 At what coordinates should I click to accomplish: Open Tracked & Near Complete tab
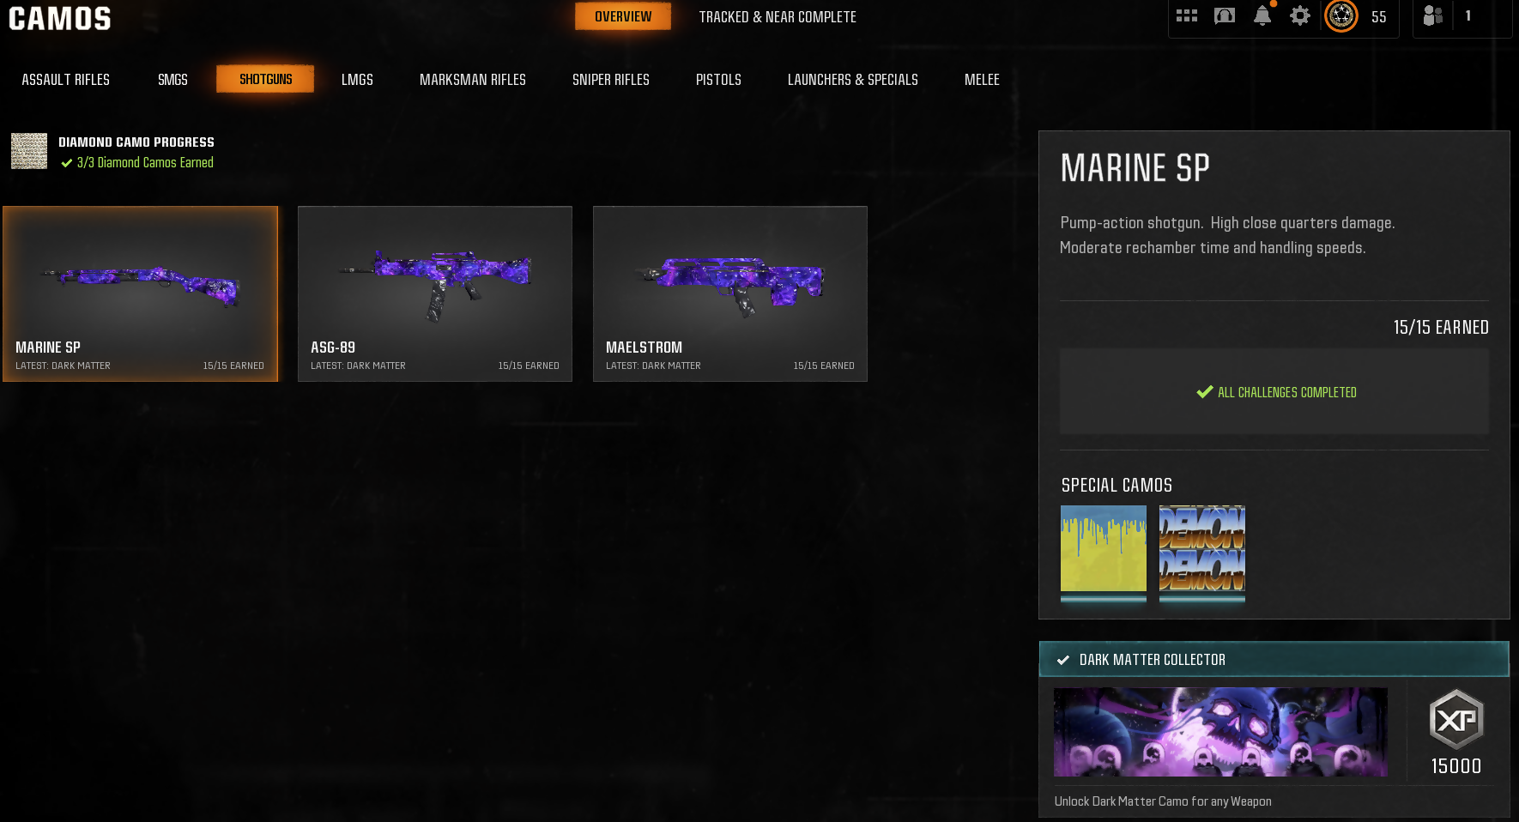click(x=778, y=17)
